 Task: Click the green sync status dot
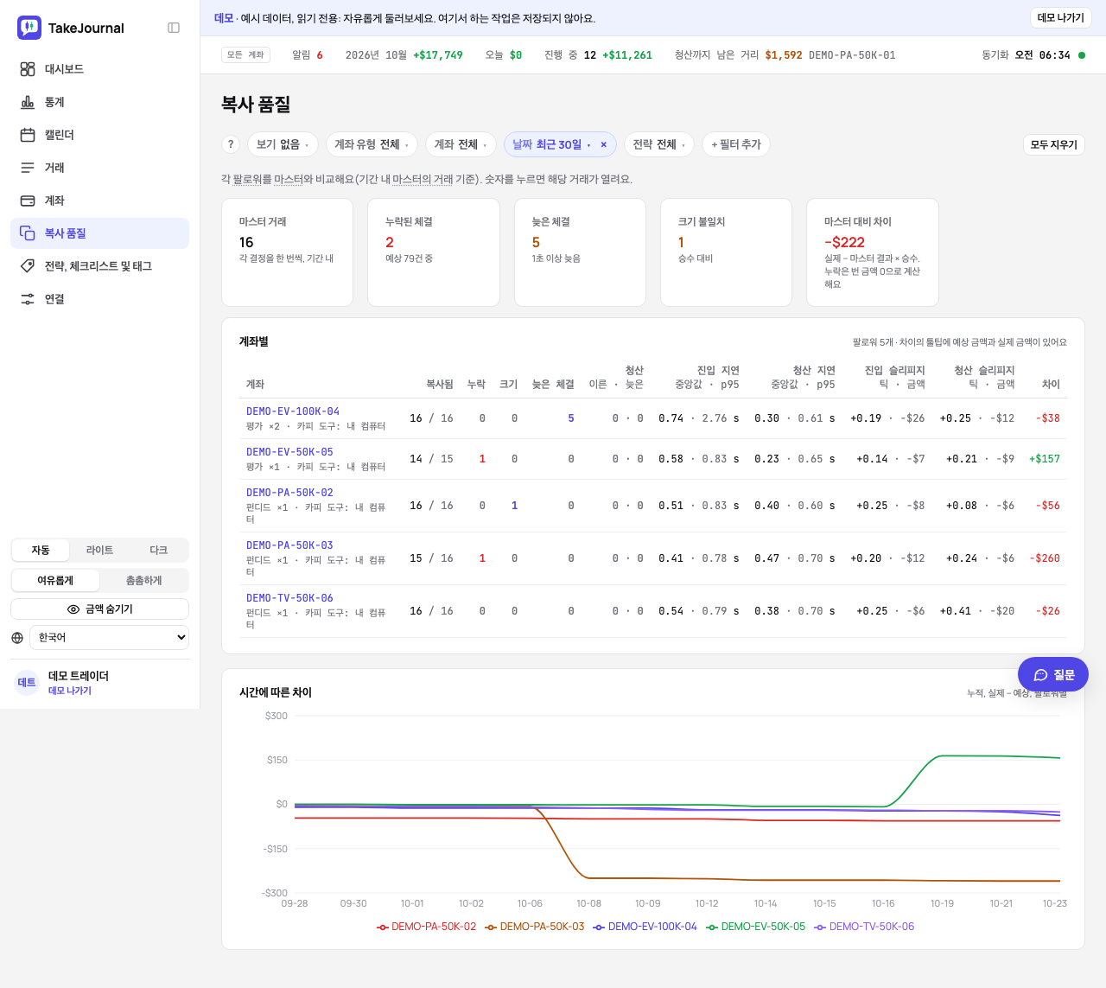click(1082, 55)
